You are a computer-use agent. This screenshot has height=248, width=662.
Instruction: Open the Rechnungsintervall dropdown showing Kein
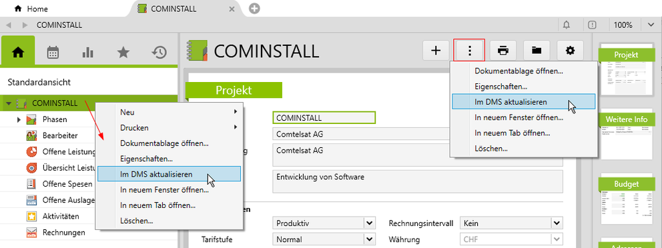[x=511, y=223]
